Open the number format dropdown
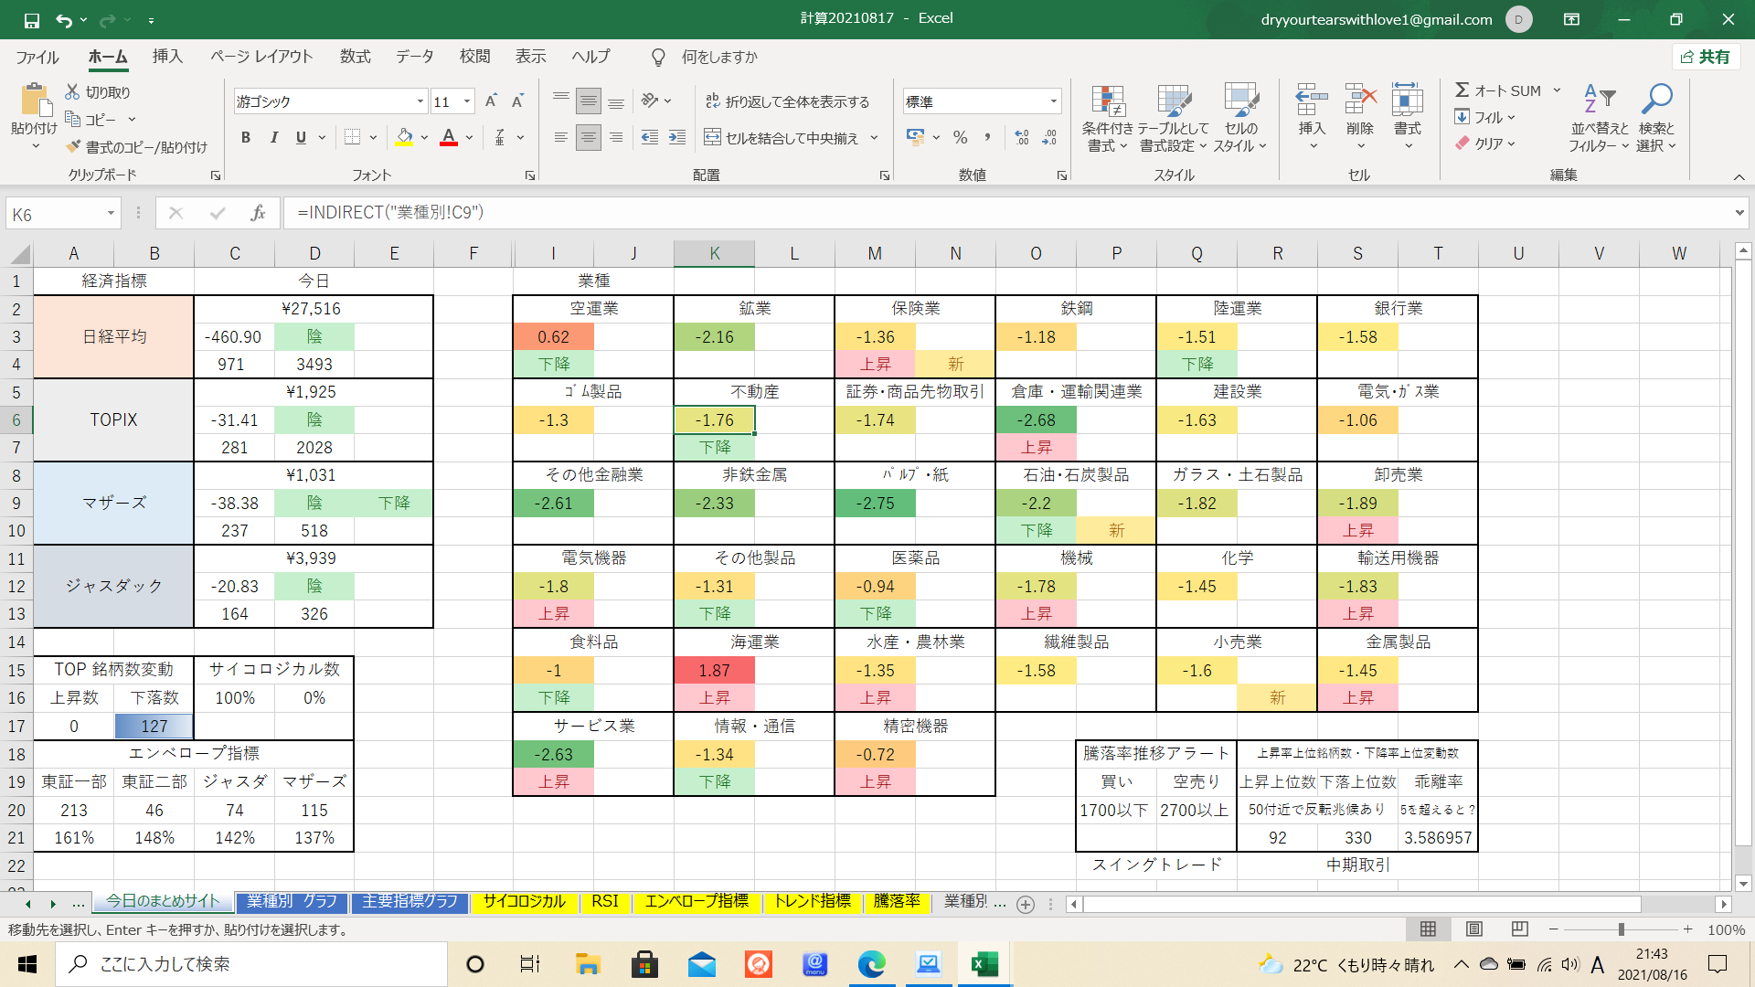Image resolution: width=1755 pixels, height=987 pixels. point(1053,101)
